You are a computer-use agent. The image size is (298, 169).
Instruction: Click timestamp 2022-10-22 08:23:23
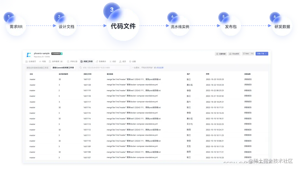[215, 90]
